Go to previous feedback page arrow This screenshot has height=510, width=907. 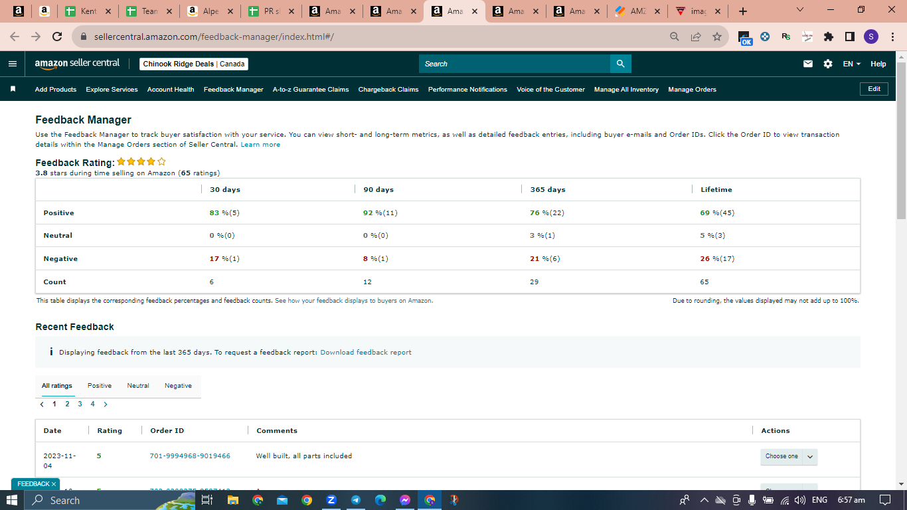pyautogui.click(x=42, y=404)
